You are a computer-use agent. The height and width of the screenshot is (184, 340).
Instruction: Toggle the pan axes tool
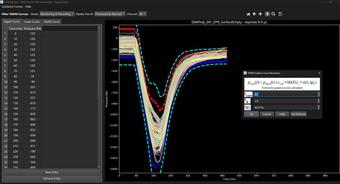click(x=268, y=14)
